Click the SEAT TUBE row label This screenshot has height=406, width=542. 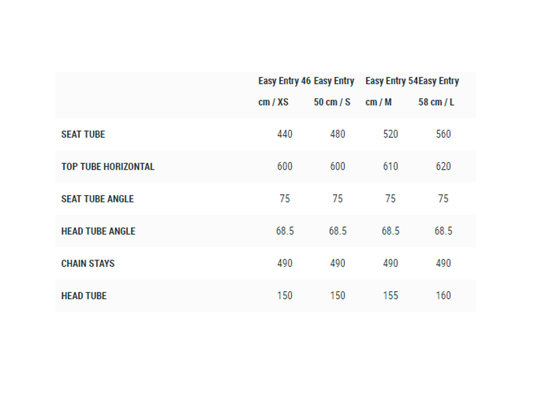point(83,134)
